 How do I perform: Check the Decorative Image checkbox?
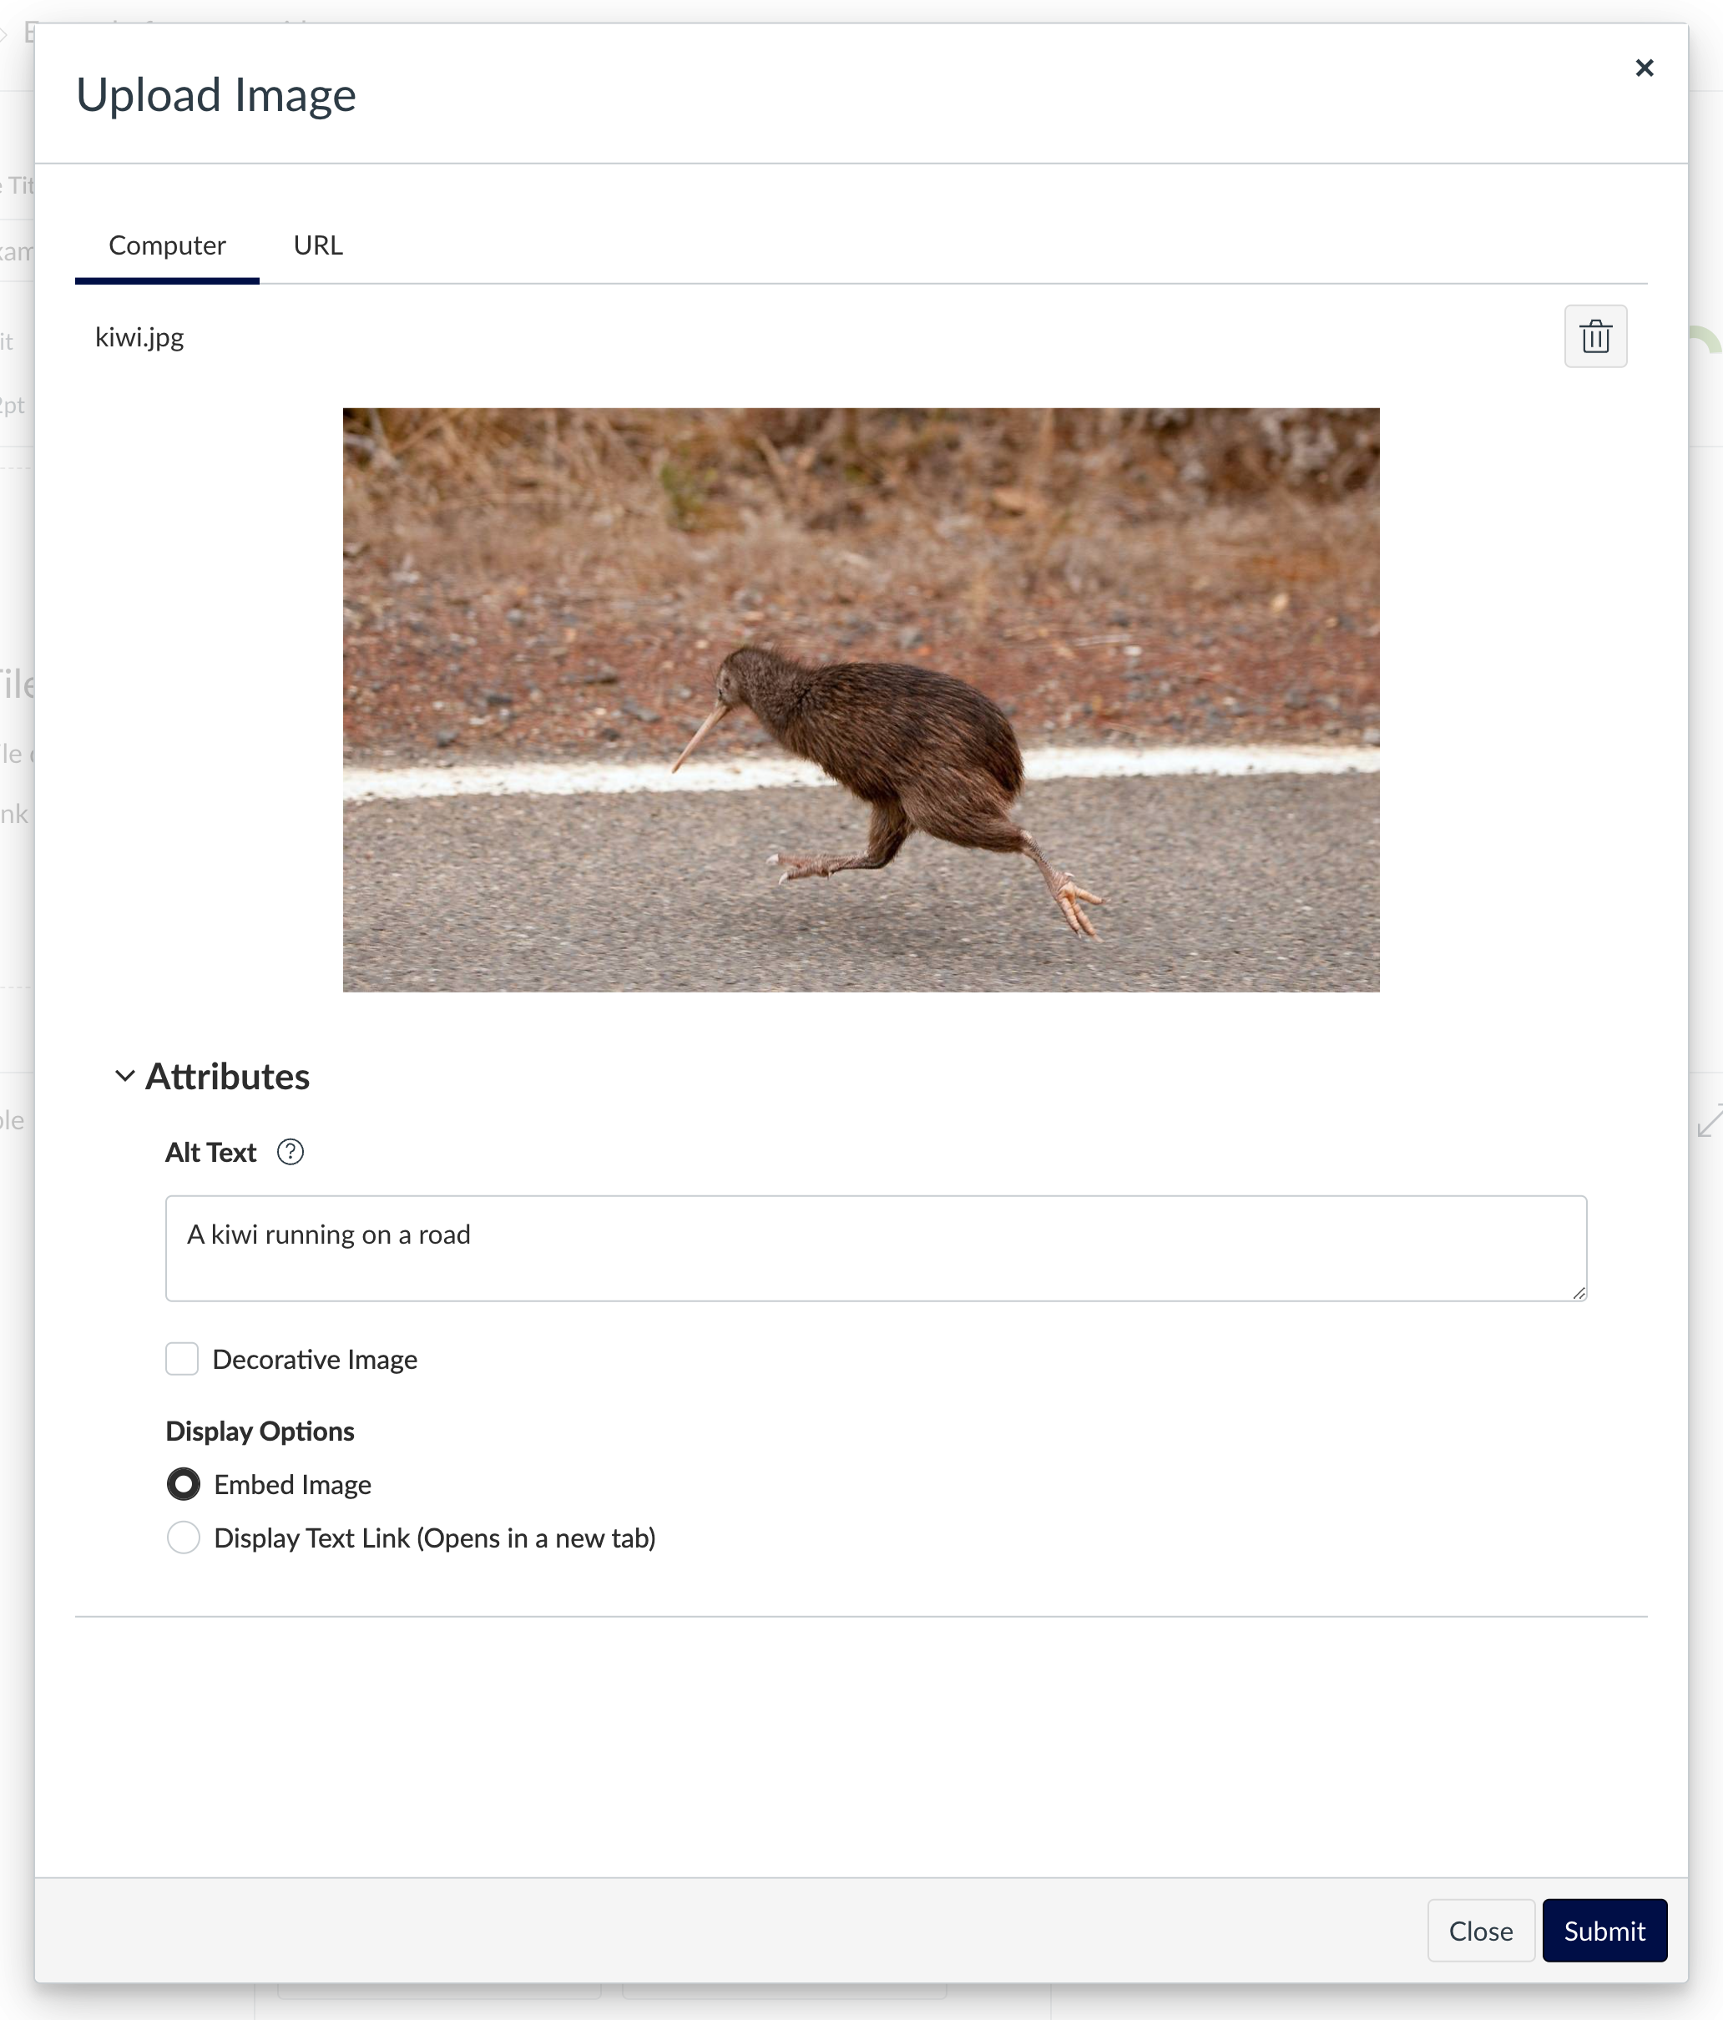(182, 1359)
